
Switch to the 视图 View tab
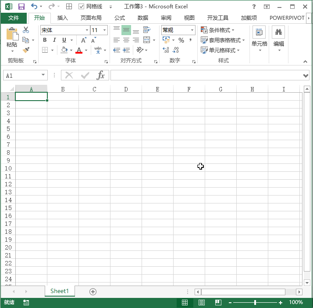pyautogui.click(x=189, y=18)
